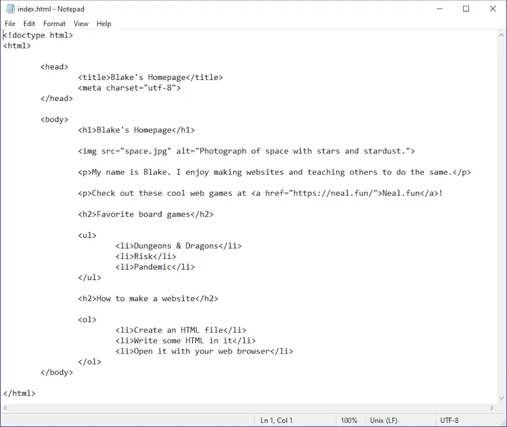Click the 100% zoom level indicator
This screenshot has width=507, height=427.
350,420
